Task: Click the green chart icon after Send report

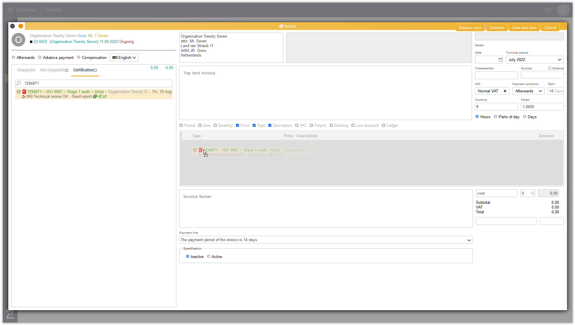Action: tap(104, 97)
